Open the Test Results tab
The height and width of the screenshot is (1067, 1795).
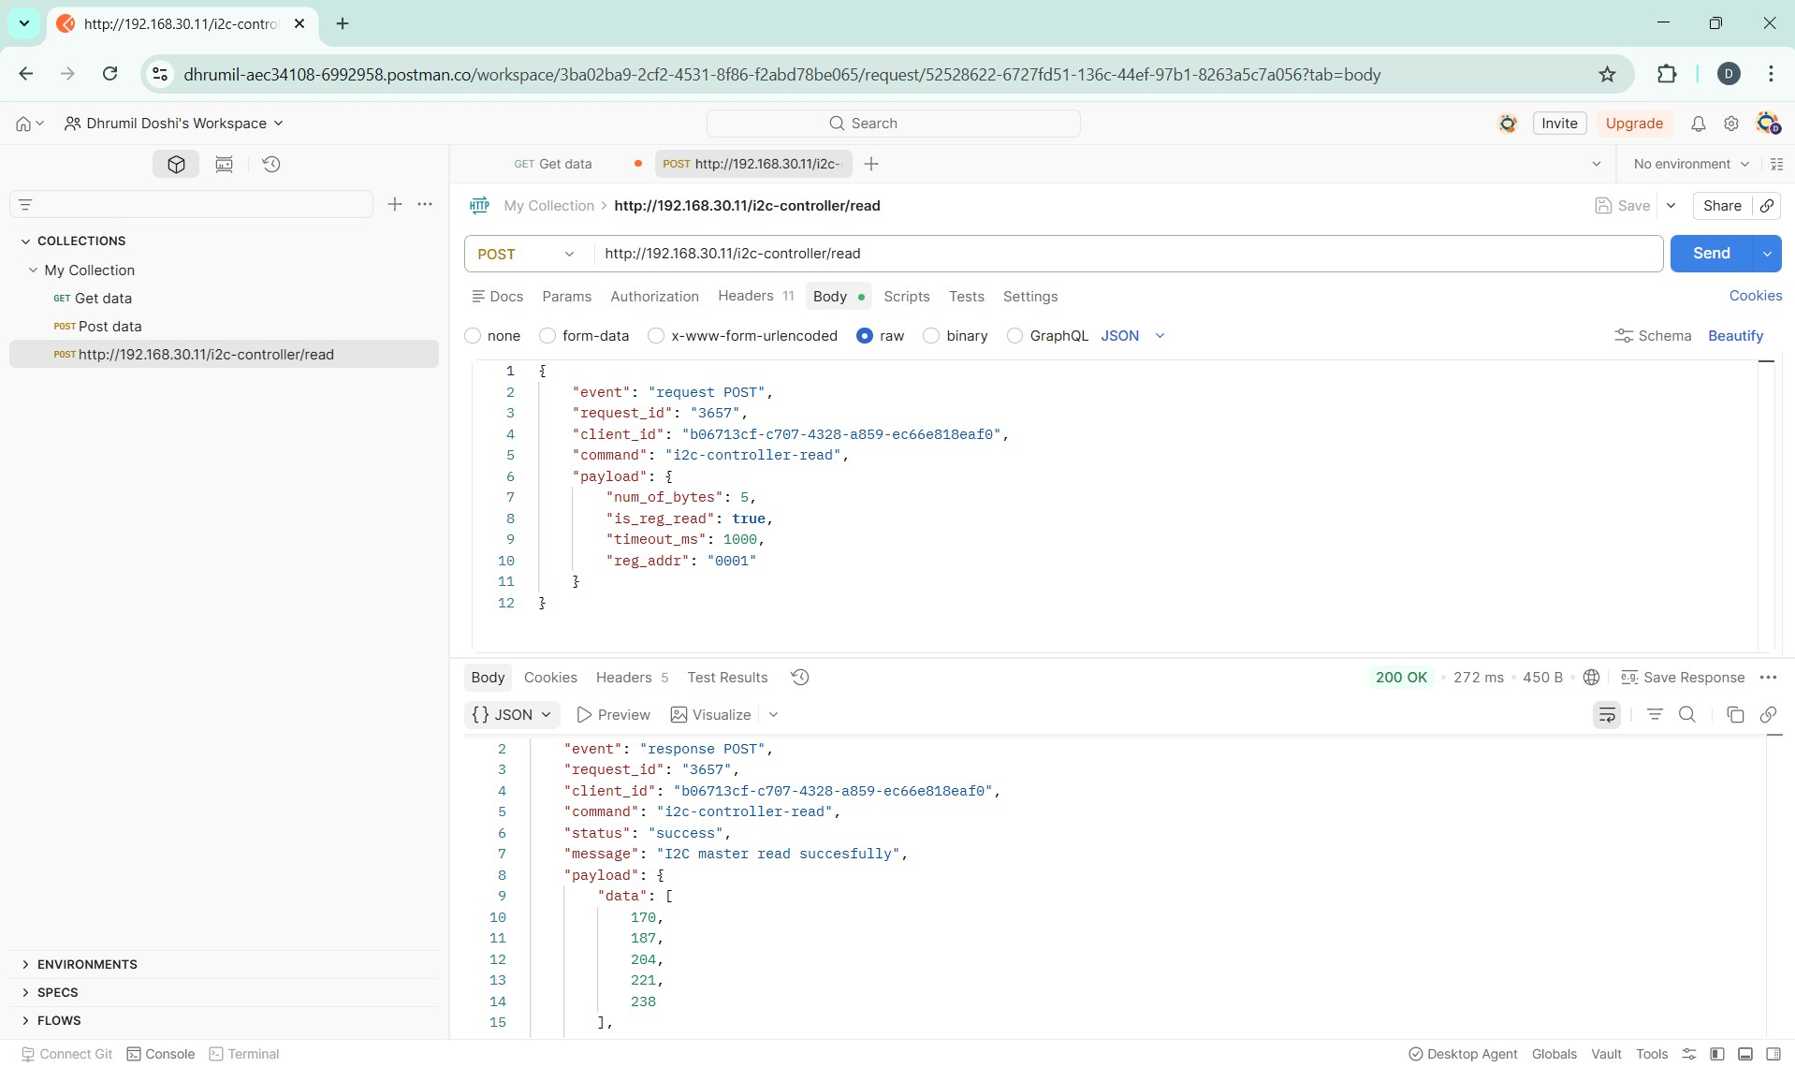pyautogui.click(x=727, y=677)
